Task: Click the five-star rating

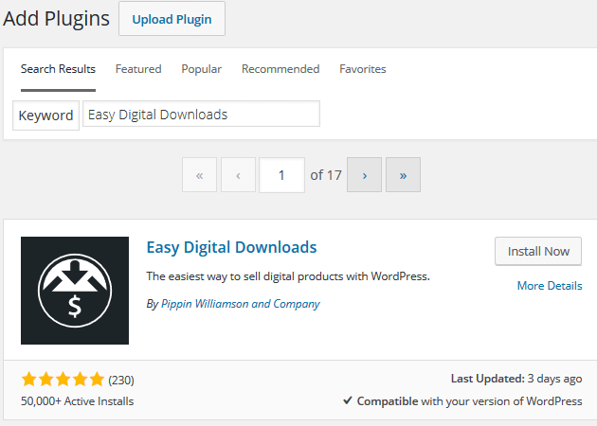Action: [x=63, y=380]
